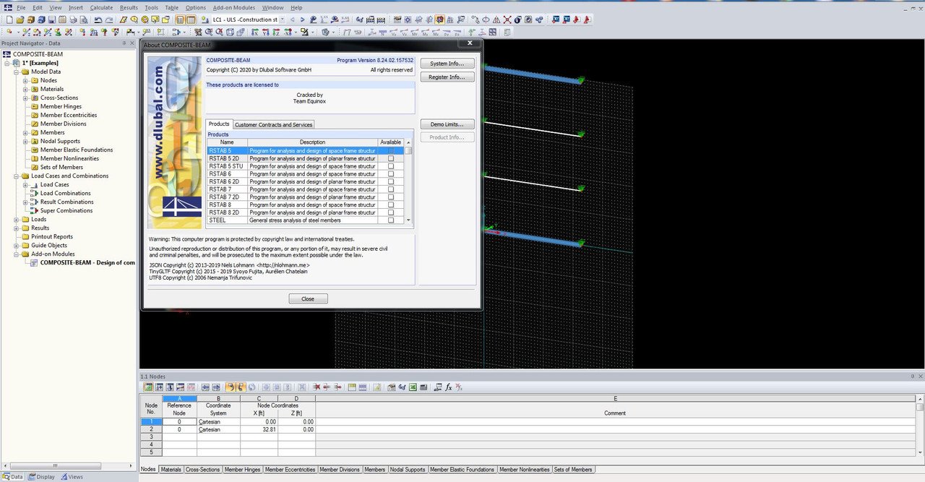Open the Results menu

point(129,7)
